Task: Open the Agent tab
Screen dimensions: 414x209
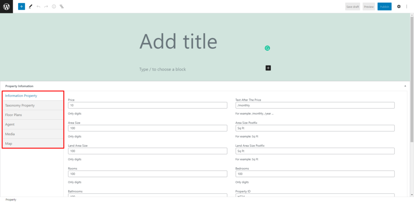Action: pos(33,124)
